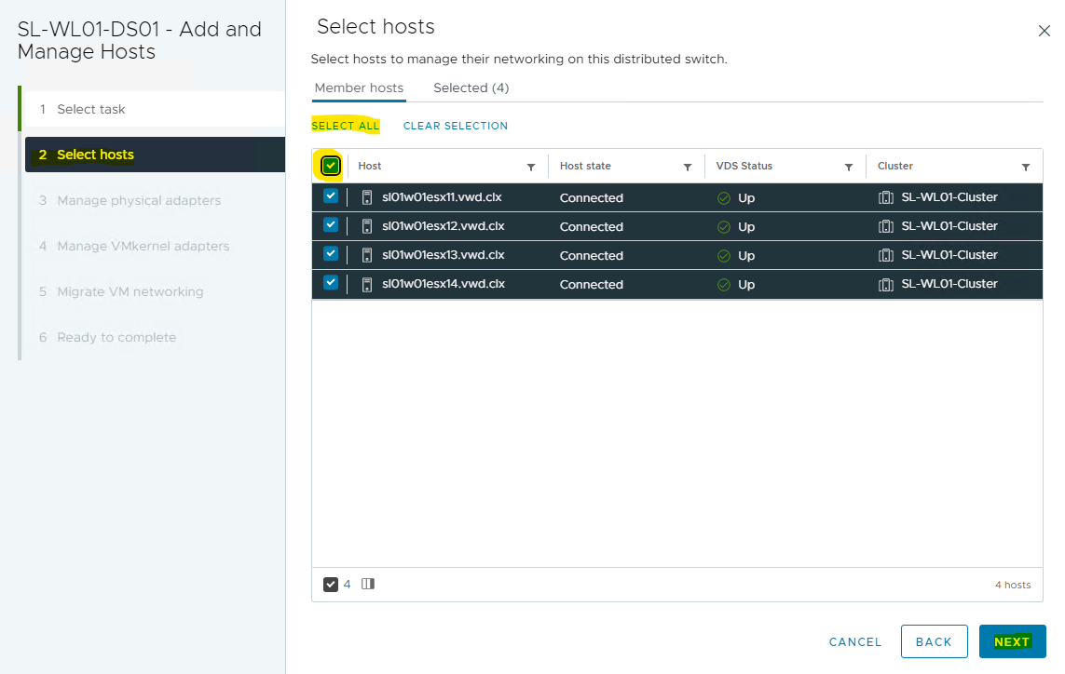Click the cluster icon in the sl01w01esx14 row
Viewport: 1065px width, 674px height.
click(886, 285)
